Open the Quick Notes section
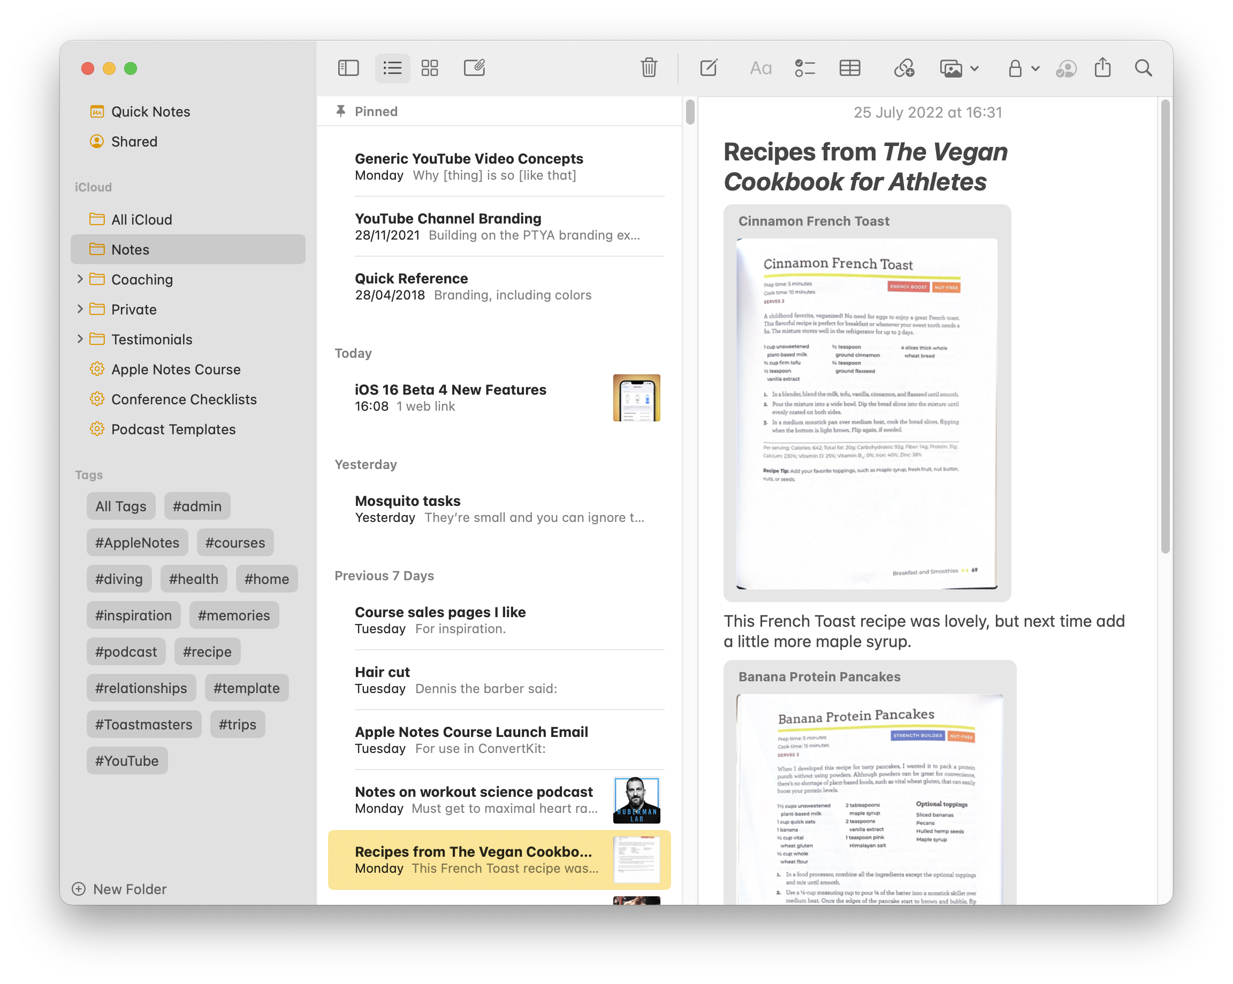 point(150,111)
